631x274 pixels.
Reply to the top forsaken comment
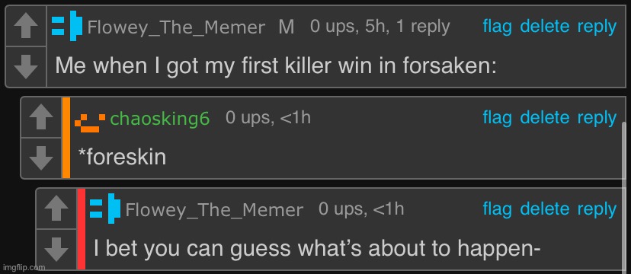click(x=597, y=27)
